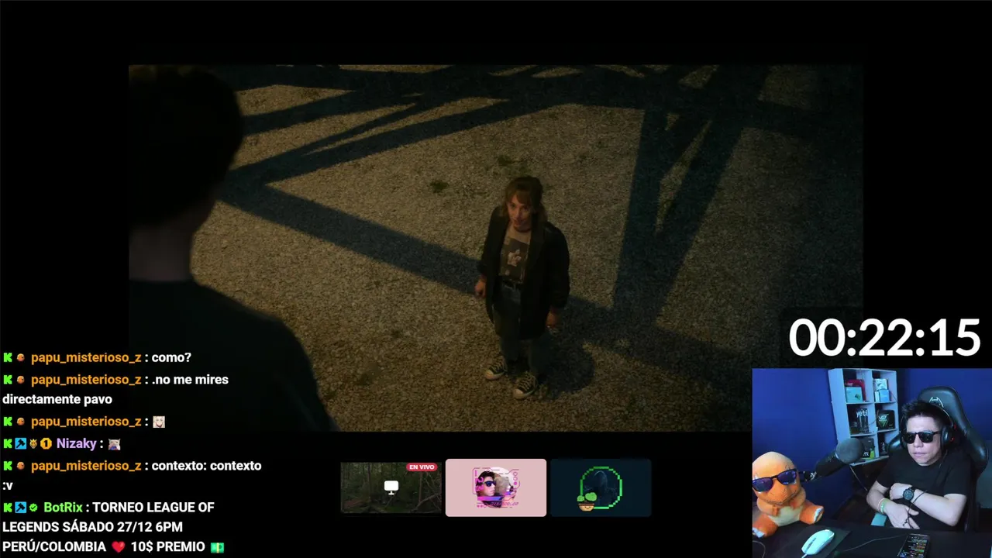
Task: Click the "TORNEO LEAGUE OF" announcement text
Action: [x=154, y=508]
